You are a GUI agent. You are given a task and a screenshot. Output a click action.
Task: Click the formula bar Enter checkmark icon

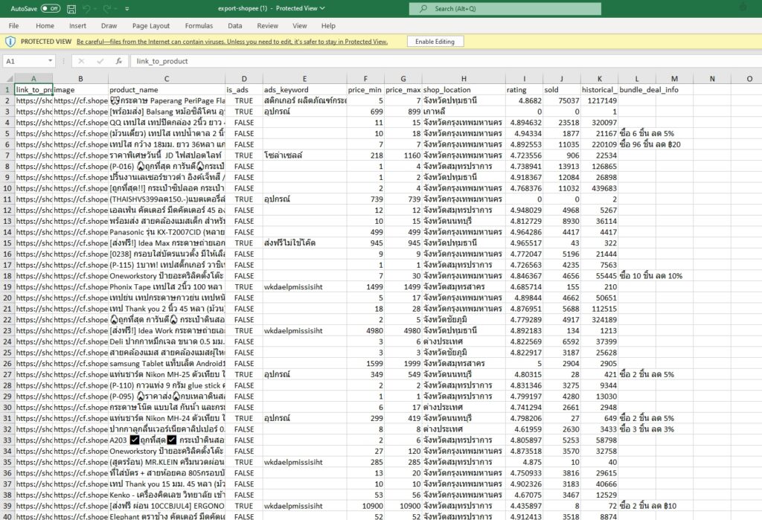pyautogui.click(x=99, y=61)
